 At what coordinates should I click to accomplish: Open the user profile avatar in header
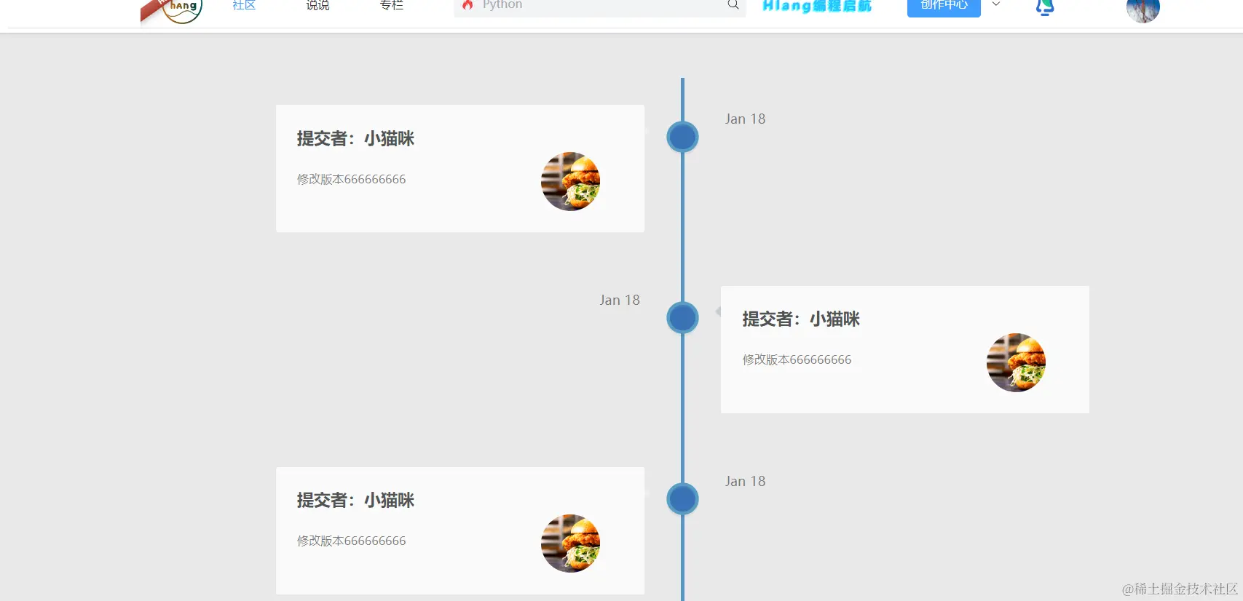click(x=1143, y=9)
